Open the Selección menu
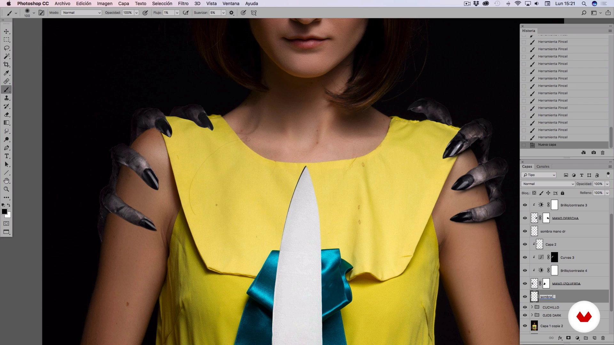Image resolution: width=614 pixels, height=345 pixels. coord(162,4)
